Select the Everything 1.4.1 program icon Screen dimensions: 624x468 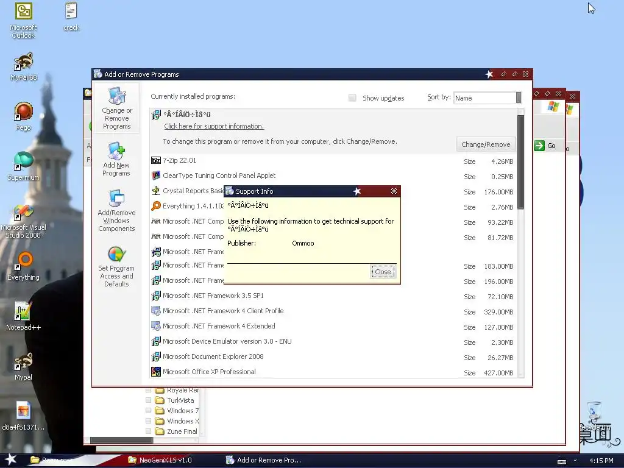156,206
